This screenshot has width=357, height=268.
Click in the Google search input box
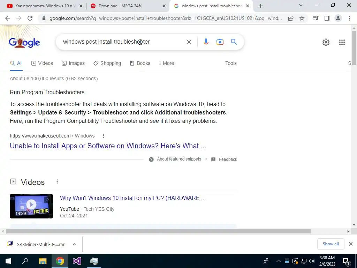pos(123,42)
